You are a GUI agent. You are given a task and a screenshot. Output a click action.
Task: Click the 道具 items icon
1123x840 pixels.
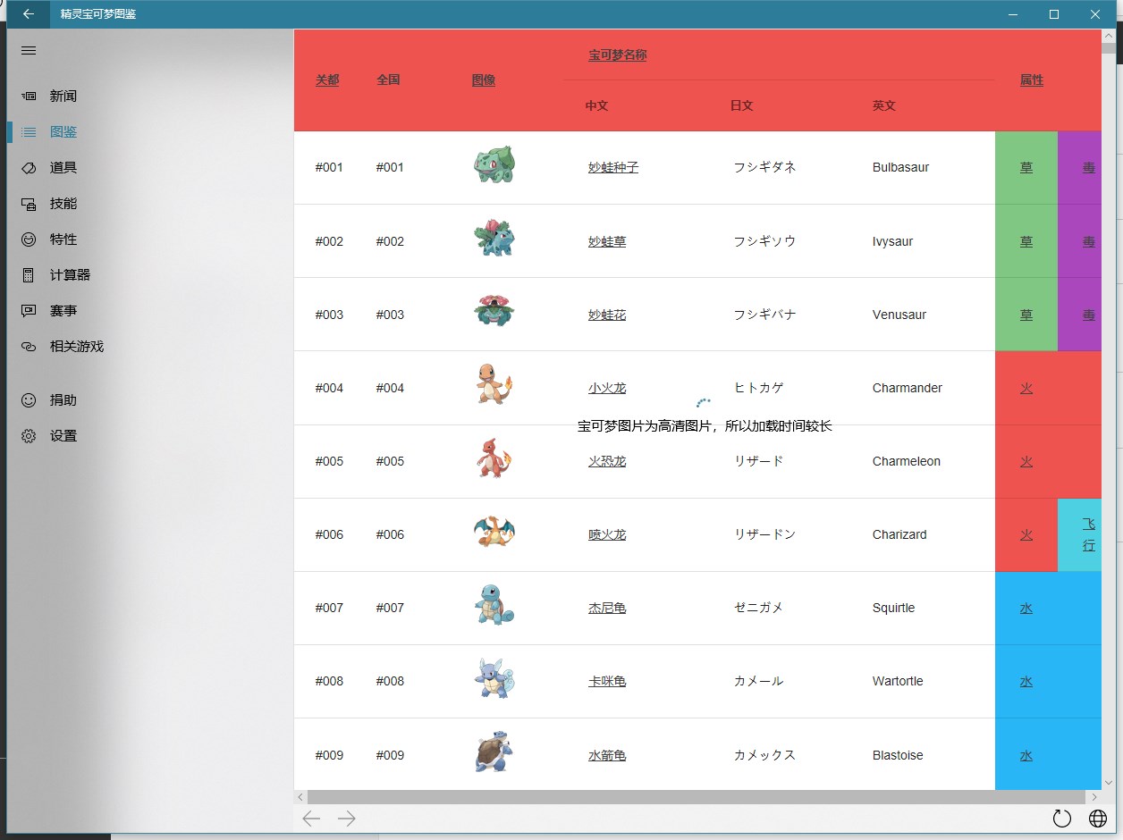pyautogui.click(x=29, y=168)
